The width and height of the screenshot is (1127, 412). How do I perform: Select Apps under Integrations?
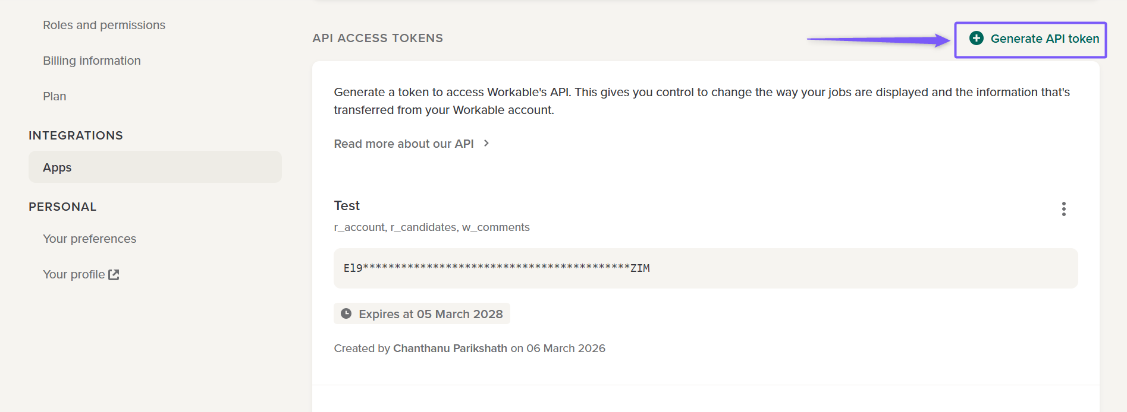coord(57,167)
